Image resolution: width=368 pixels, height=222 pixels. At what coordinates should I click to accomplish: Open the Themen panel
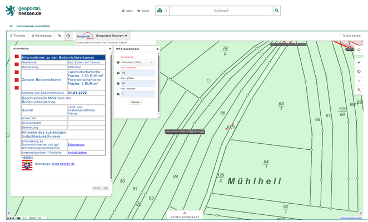tap(17, 36)
